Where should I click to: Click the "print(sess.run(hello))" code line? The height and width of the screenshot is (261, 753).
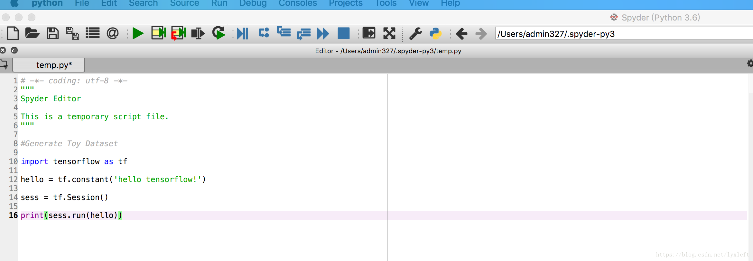(71, 215)
